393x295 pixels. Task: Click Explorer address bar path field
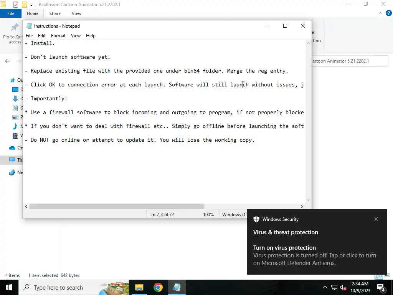pos(350,61)
